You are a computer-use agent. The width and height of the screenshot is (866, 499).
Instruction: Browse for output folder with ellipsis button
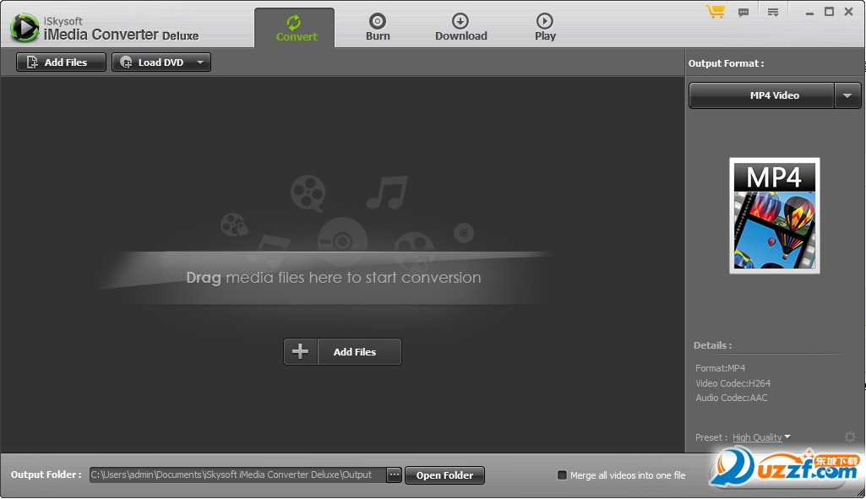(394, 475)
